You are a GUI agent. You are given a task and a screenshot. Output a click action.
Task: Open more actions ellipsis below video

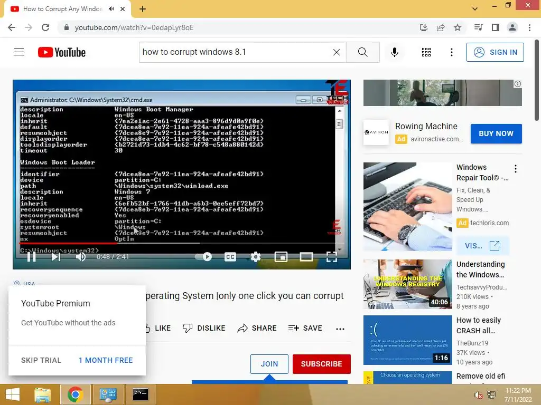coord(340,329)
